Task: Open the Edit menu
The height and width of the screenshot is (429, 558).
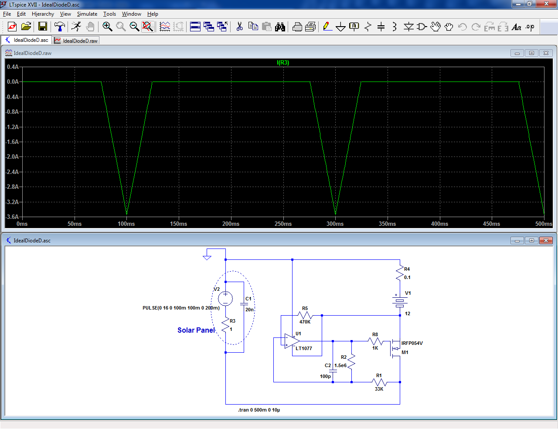Action: (21, 14)
